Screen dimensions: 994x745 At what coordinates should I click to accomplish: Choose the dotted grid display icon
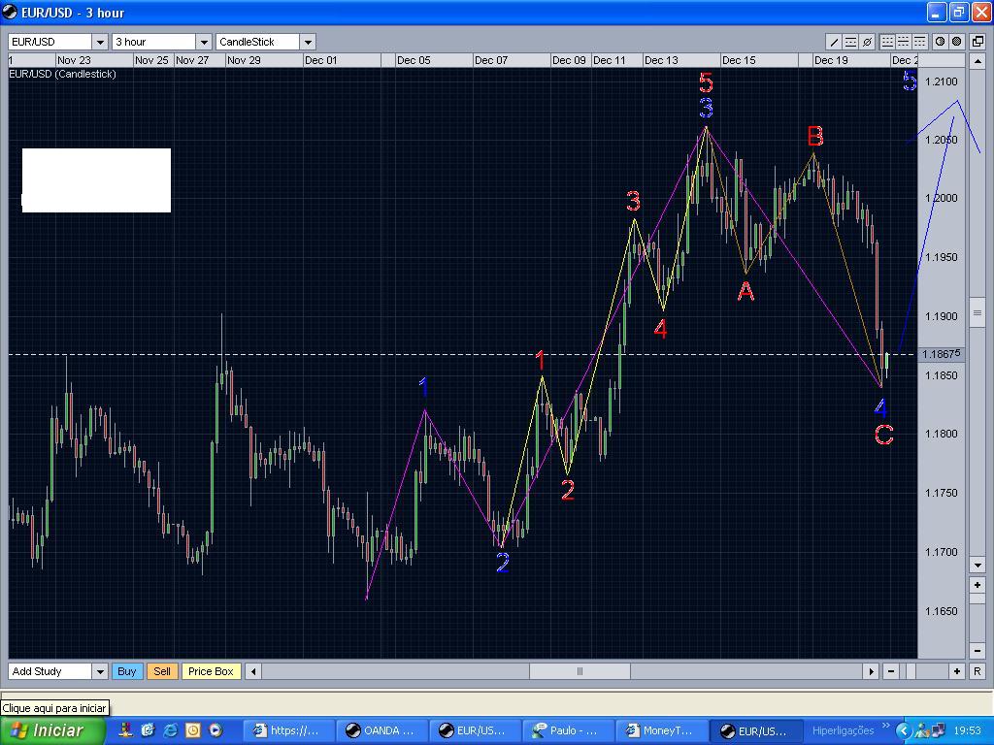[x=888, y=42]
